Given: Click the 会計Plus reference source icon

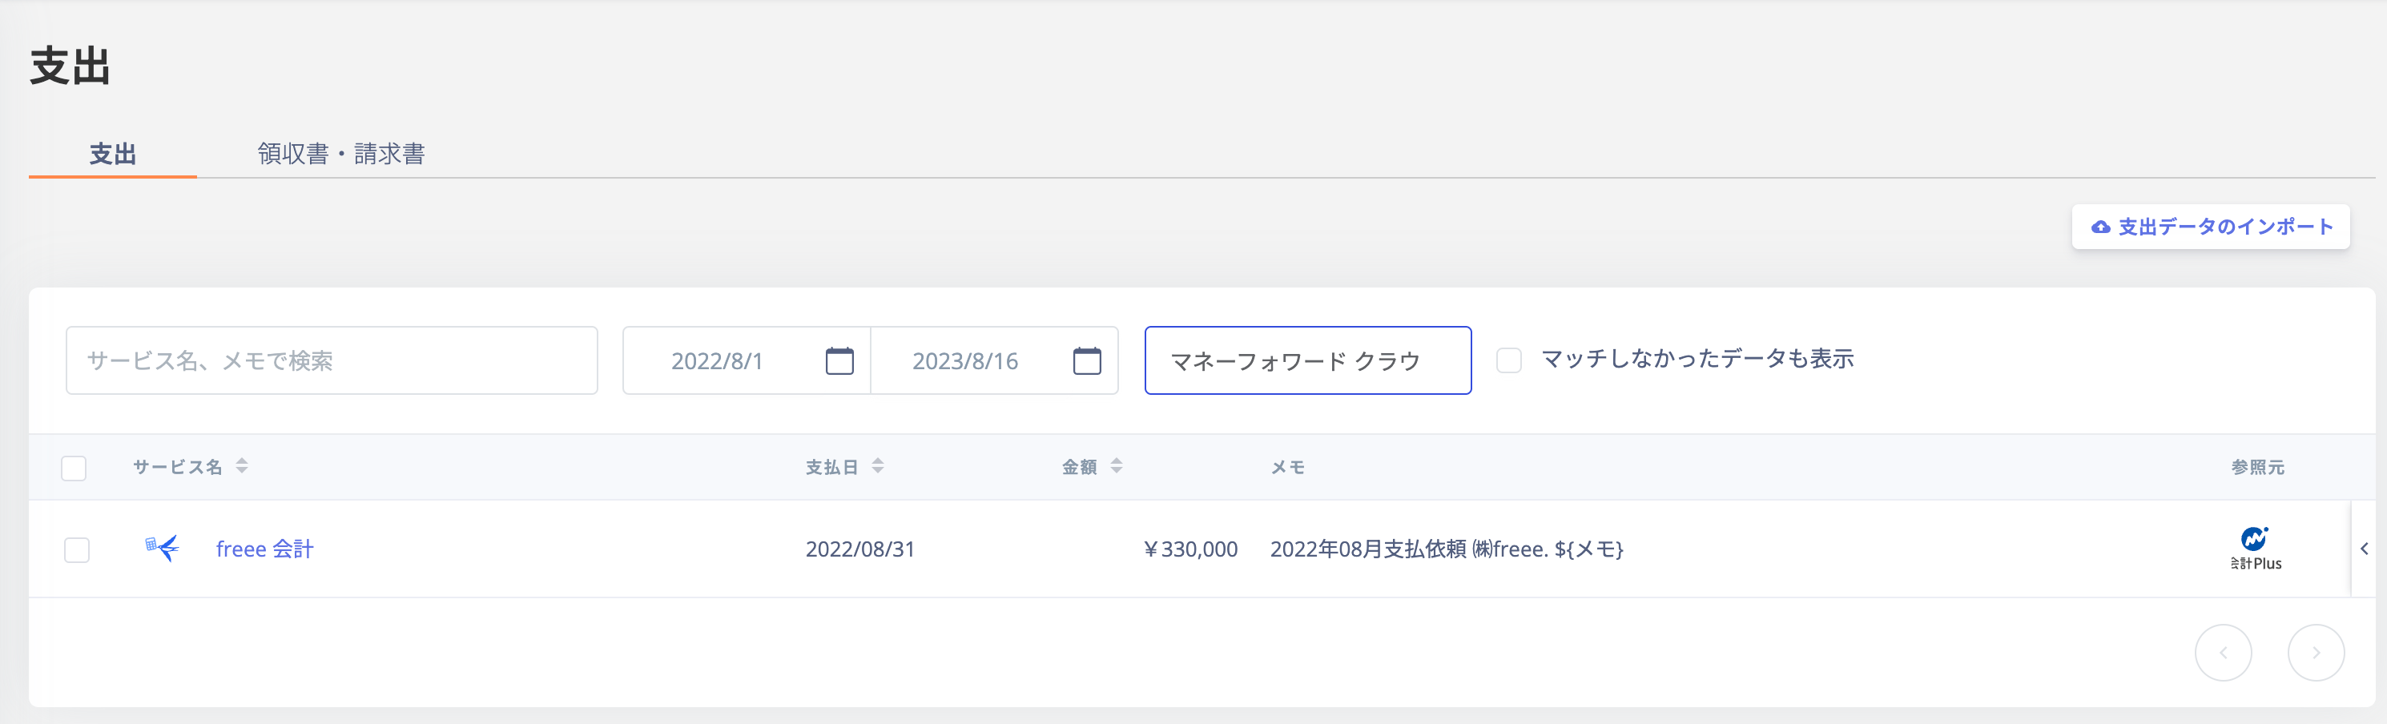Looking at the screenshot, I should coord(2256,549).
